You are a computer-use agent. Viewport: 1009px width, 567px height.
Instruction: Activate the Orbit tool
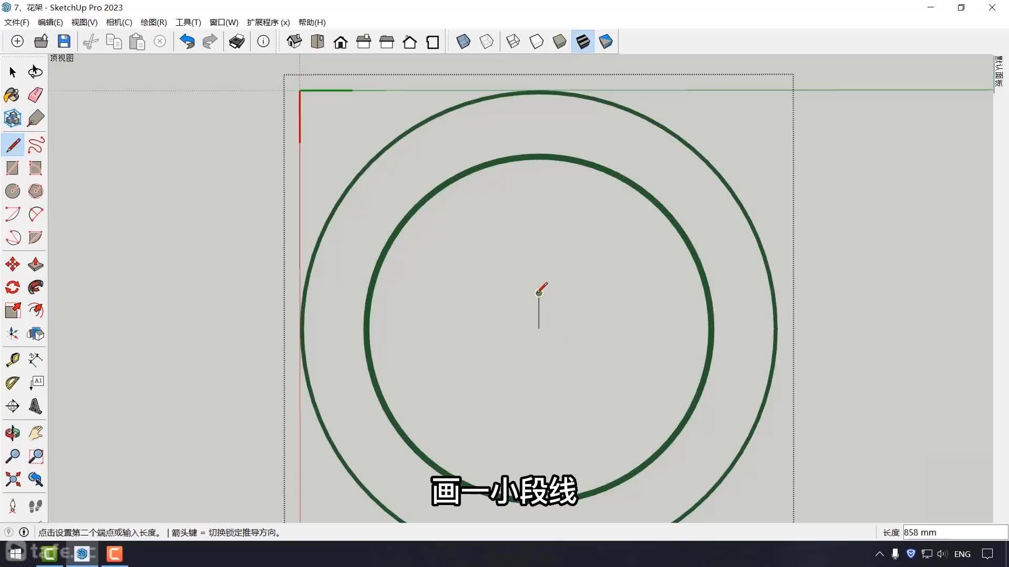click(x=13, y=433)
